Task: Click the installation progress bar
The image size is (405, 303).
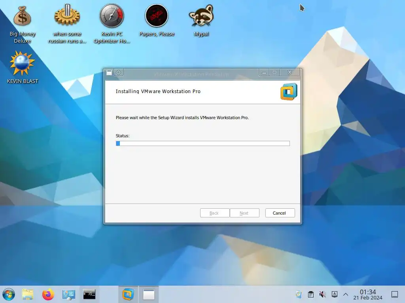Action: click(x=203, y=143)
